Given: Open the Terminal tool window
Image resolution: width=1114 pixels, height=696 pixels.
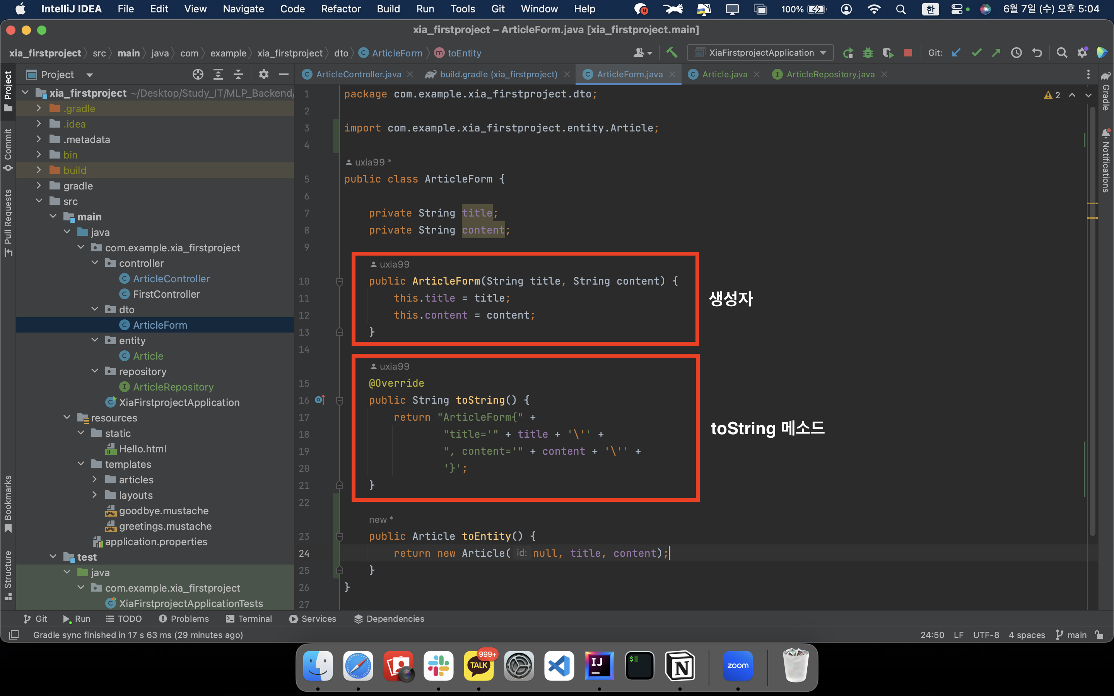Looking at the screenshot, I should point(249,619).
